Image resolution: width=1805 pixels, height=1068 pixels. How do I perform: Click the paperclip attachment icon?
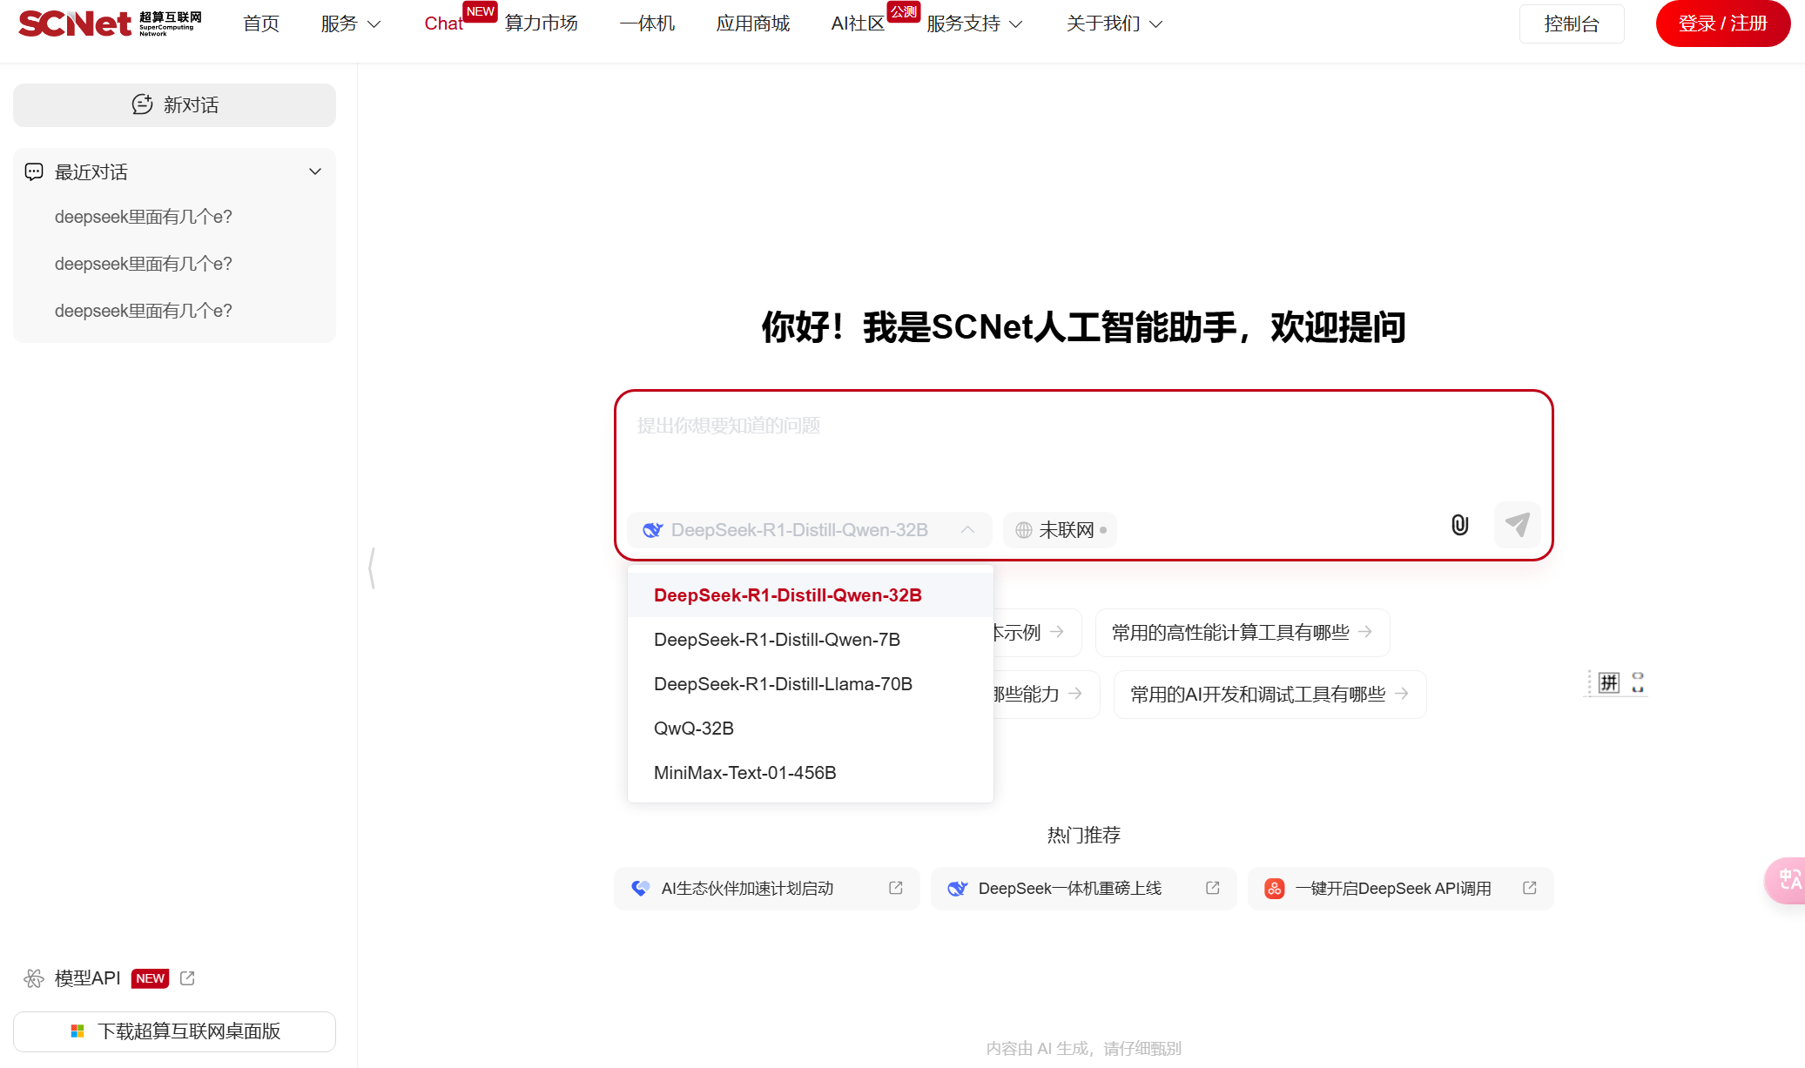point(1458,526)
